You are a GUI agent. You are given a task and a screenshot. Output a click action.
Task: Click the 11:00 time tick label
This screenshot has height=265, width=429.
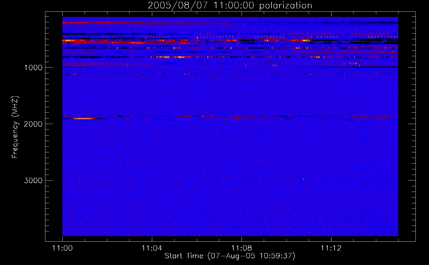tap(63, 248)
